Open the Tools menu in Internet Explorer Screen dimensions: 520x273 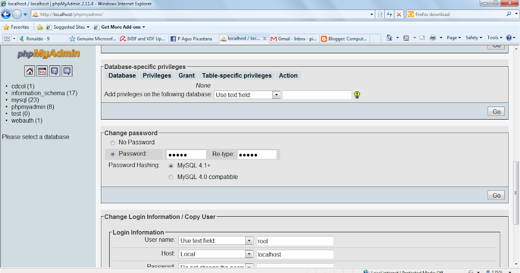[x=492, y=38]
